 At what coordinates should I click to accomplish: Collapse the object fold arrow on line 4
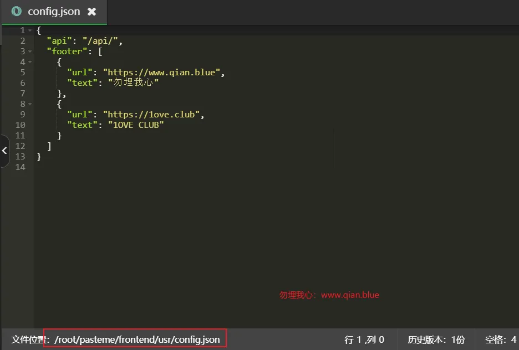pos(30,62)
